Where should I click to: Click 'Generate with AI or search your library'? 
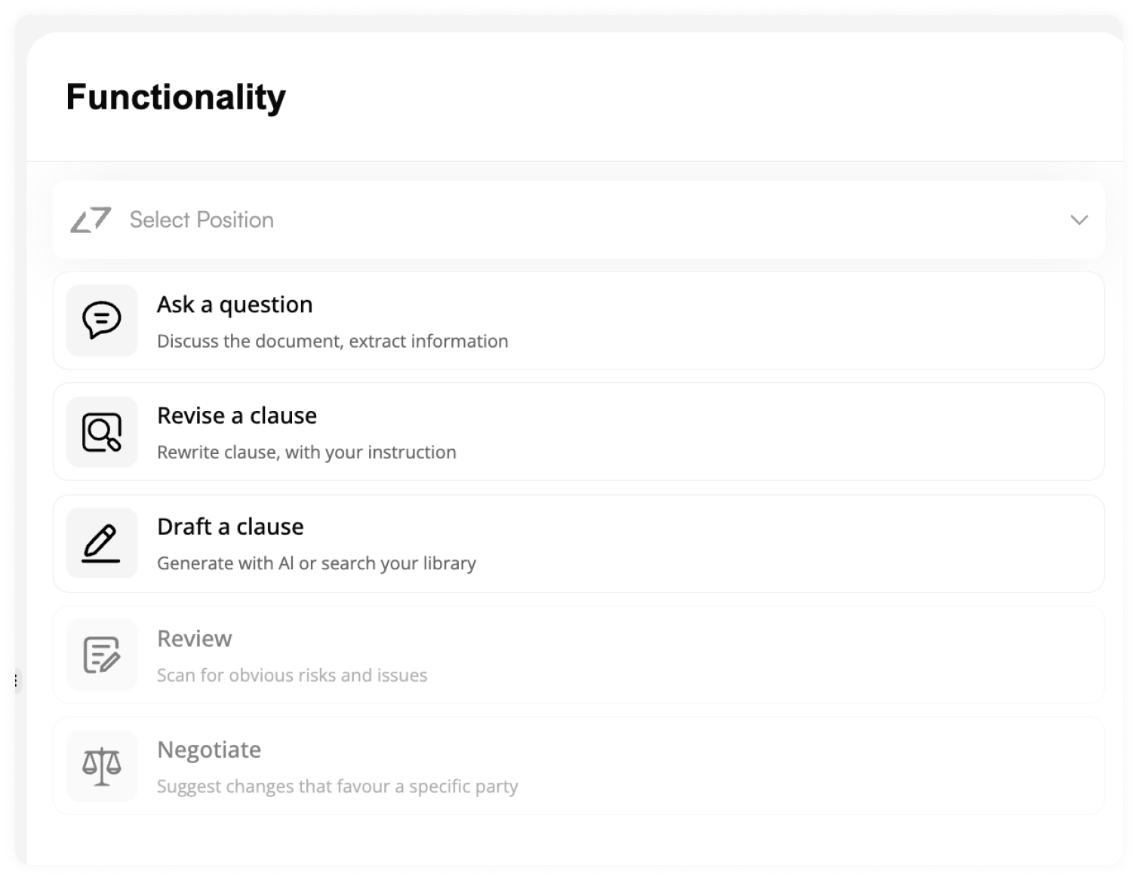coord(316,564)
